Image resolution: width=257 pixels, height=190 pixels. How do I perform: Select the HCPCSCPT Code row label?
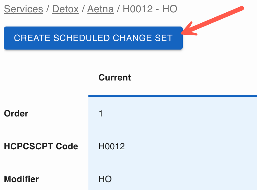click(41, 146)
